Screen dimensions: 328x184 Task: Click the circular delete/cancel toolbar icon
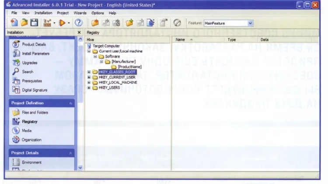click(177, 23)
